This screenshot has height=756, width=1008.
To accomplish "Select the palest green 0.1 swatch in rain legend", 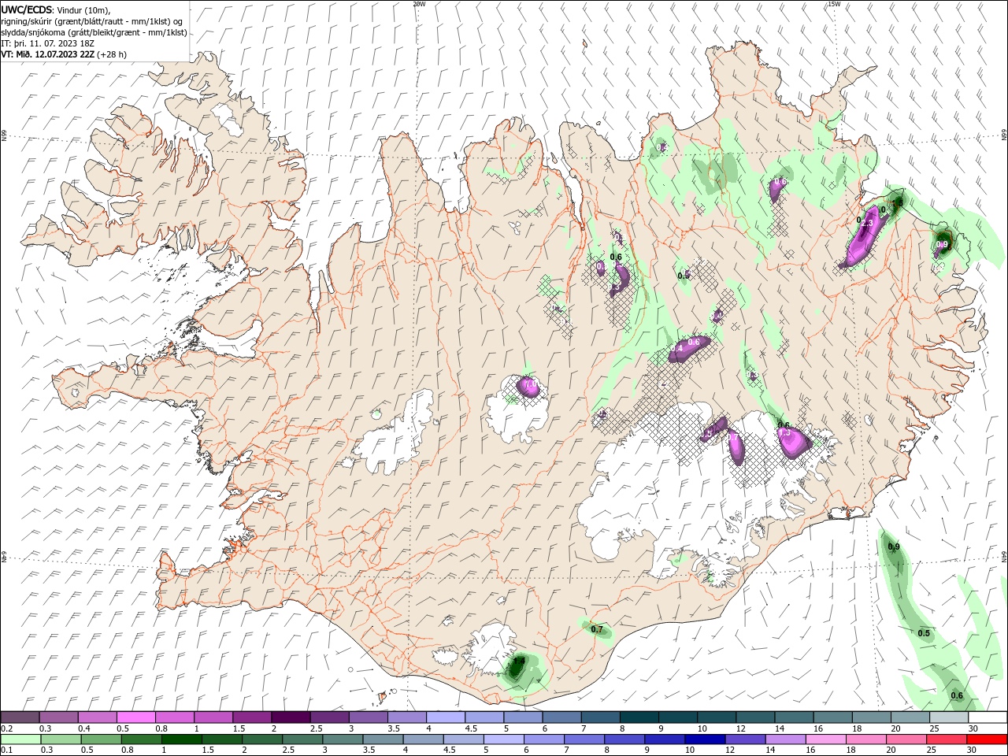I will point(20,739).
